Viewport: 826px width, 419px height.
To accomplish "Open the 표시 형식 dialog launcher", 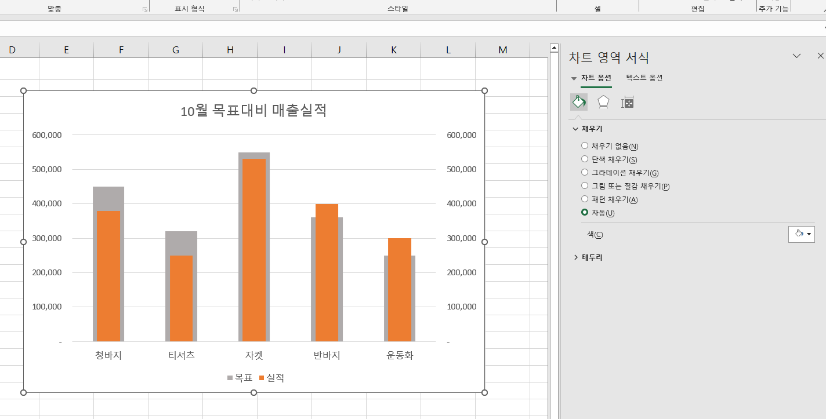I will click(235, 9).
